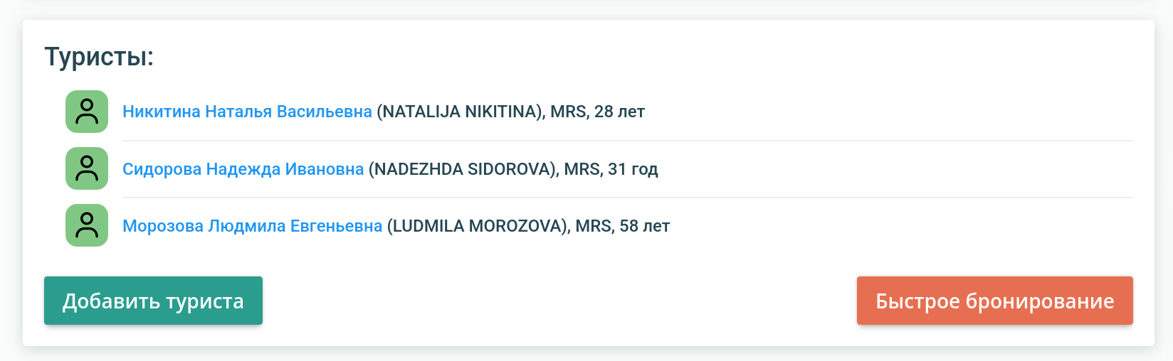1173x361 pixels.
Task: Click the MRS title in Морозова's row
Action: (x=594, y=226)
